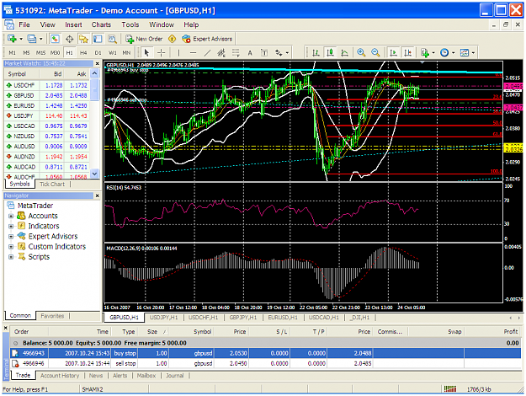This screenshot has width=526, height=396.
Task: Click the New Chart icon
Action: 12,39
